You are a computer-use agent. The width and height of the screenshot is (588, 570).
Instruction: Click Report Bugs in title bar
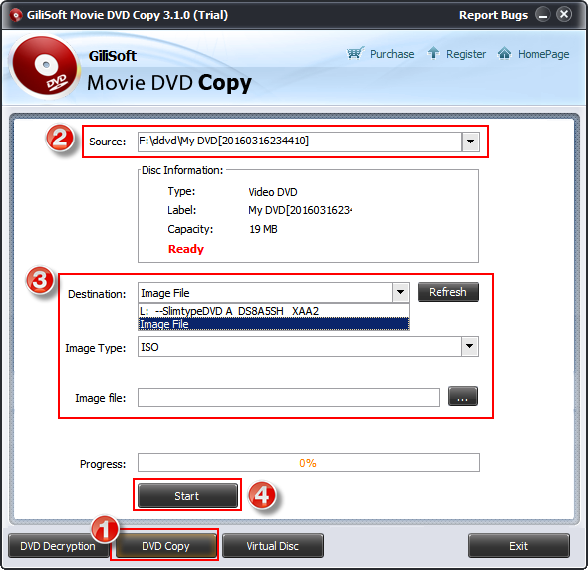click(493, 15)
